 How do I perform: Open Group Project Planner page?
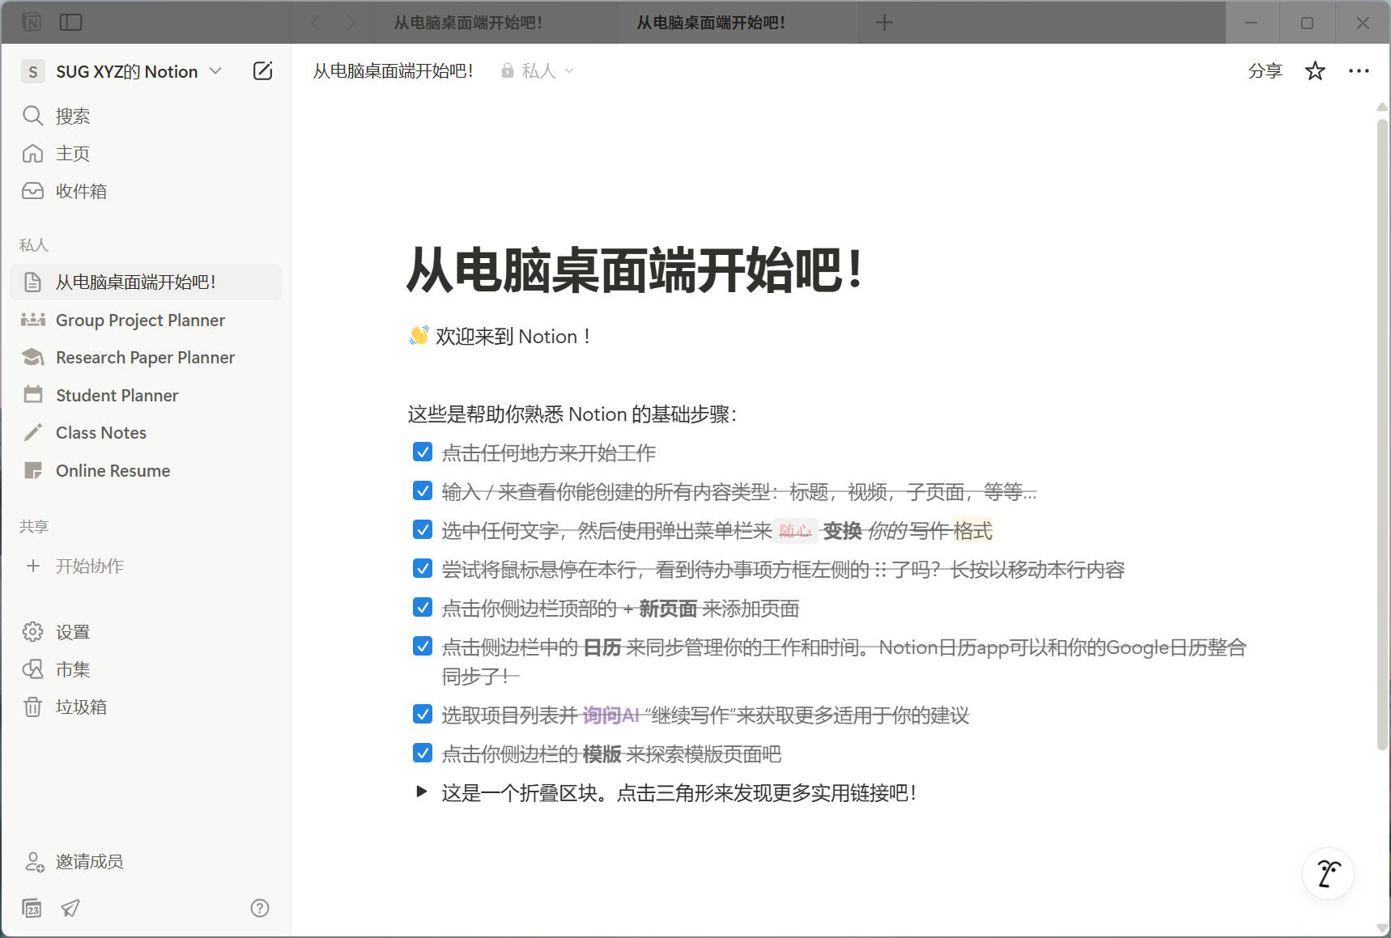click(140, 320)
